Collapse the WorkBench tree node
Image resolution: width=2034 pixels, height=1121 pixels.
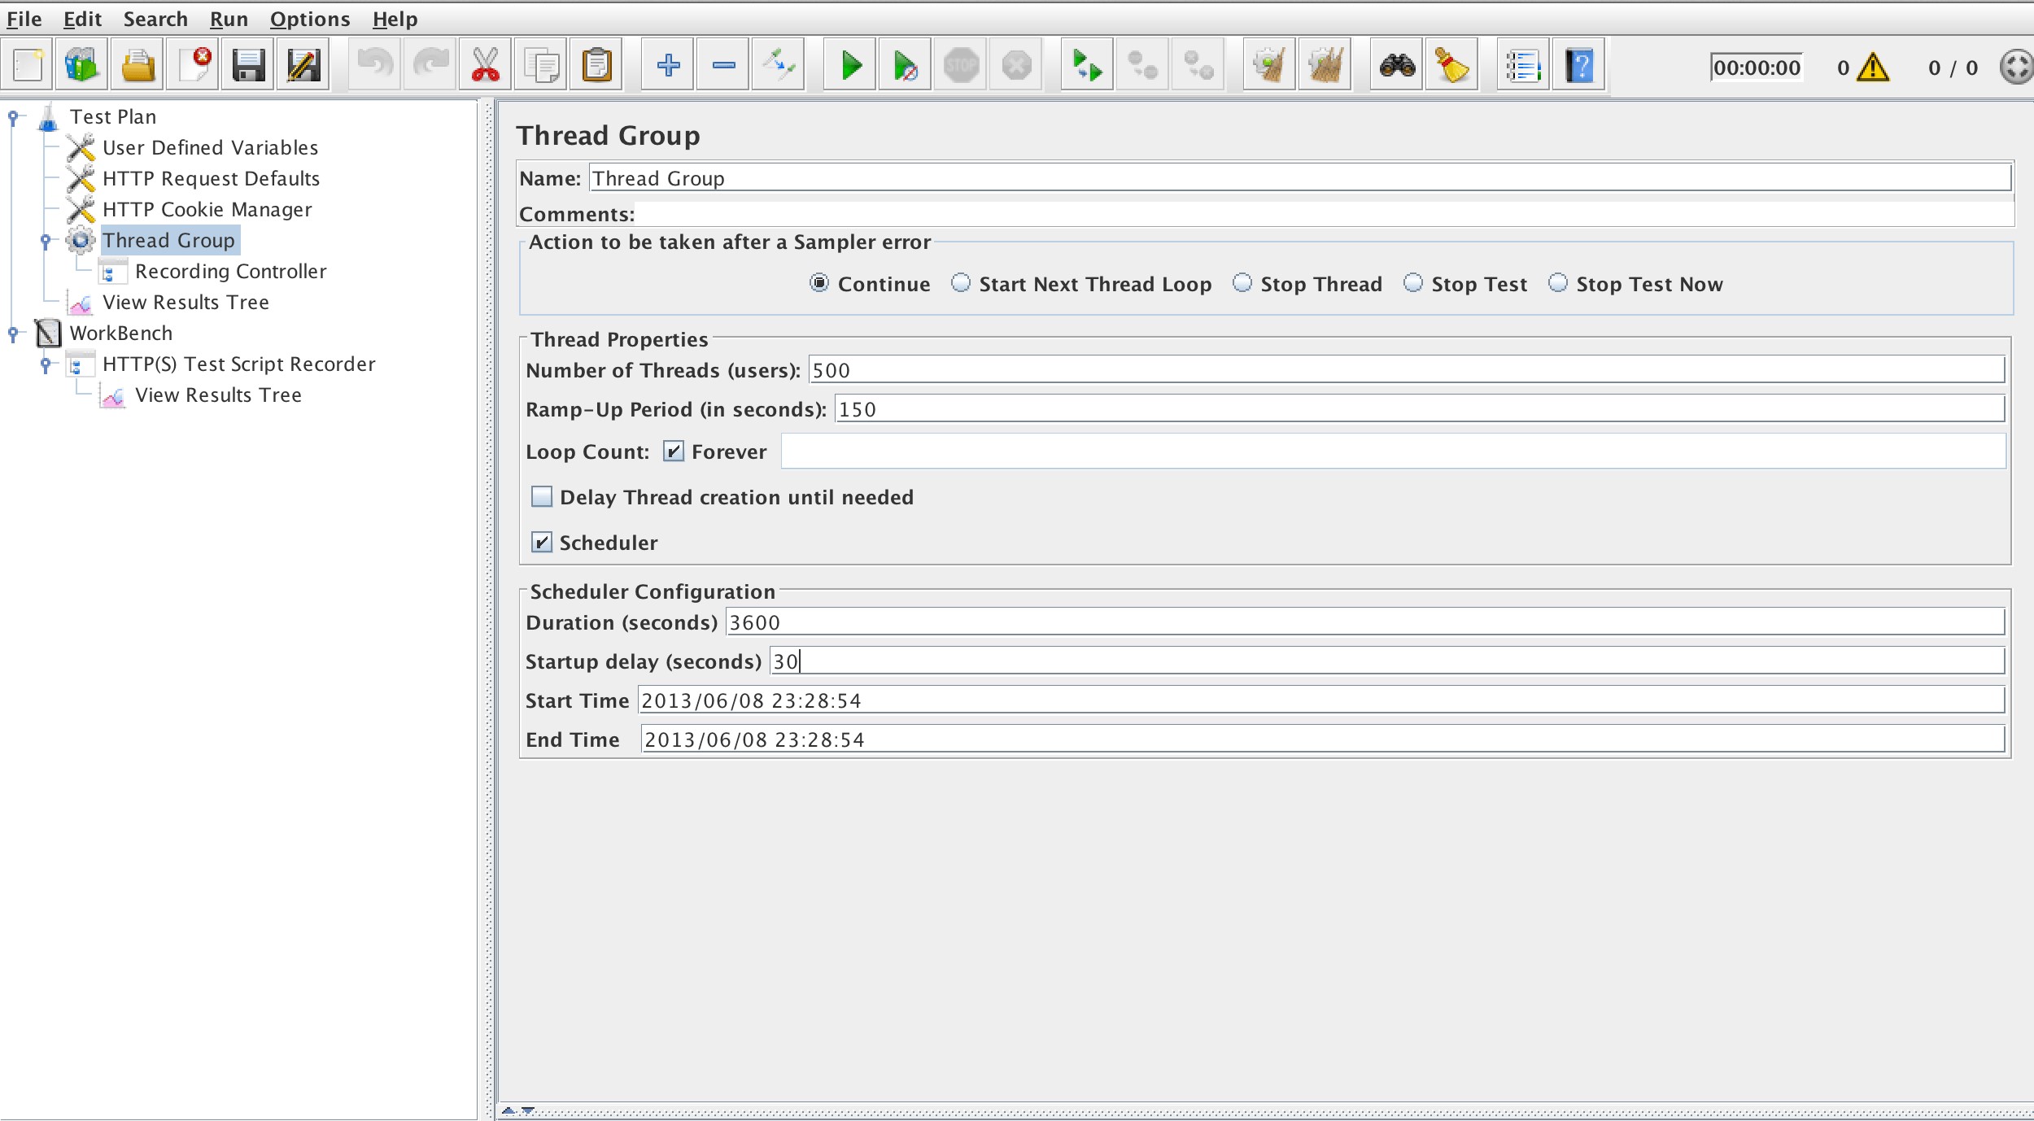tap(13, 333)
